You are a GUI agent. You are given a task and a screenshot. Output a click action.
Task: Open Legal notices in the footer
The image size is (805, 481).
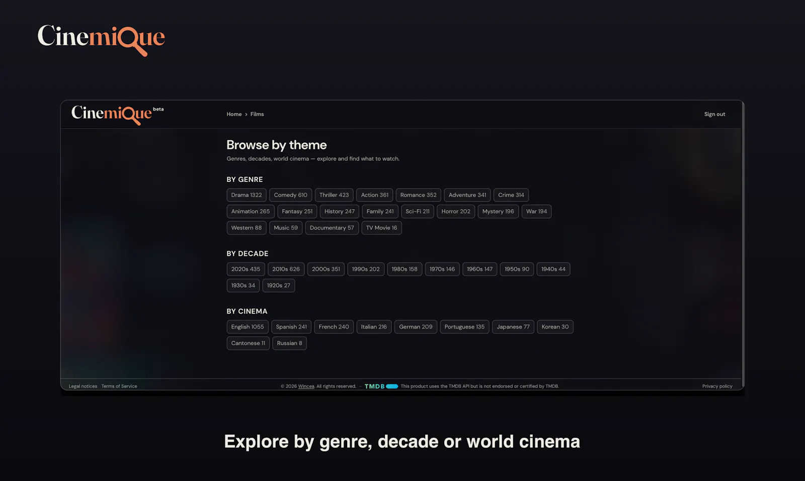(x=83, y=387)
